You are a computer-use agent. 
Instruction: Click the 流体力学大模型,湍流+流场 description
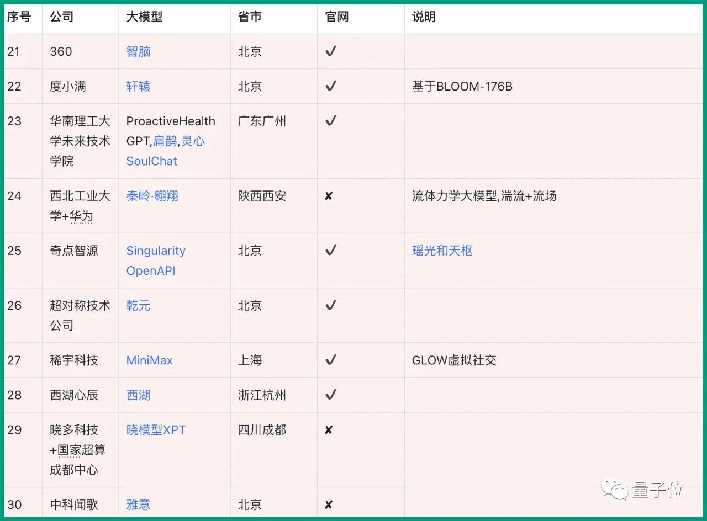point(484,196)
